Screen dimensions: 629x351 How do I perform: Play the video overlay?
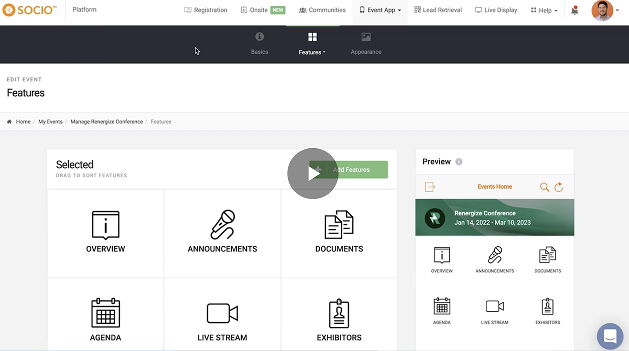tap(312, 173)
